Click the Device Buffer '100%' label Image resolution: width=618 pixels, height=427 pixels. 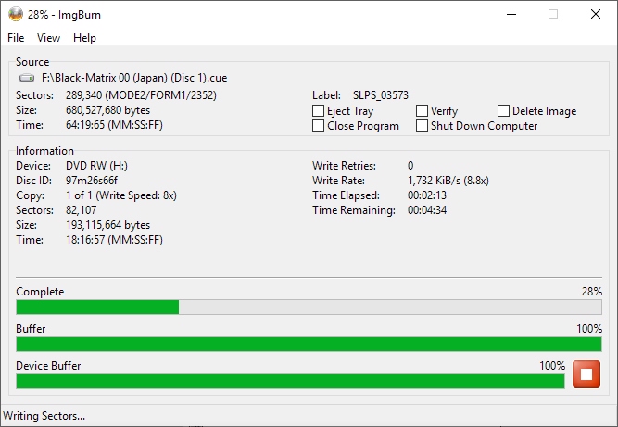click(x=552, y=366)
